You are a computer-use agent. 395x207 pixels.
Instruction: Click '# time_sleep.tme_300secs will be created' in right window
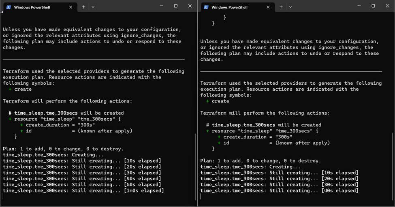click(x=264, y=125)
